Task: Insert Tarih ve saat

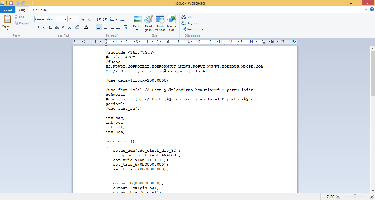Action: click(x=160, y=23)
